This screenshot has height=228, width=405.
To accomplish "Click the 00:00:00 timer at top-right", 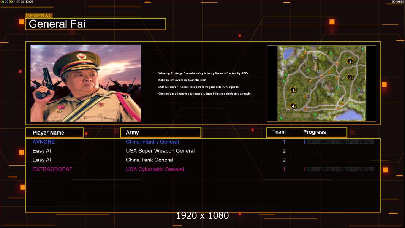I will 398,2.
